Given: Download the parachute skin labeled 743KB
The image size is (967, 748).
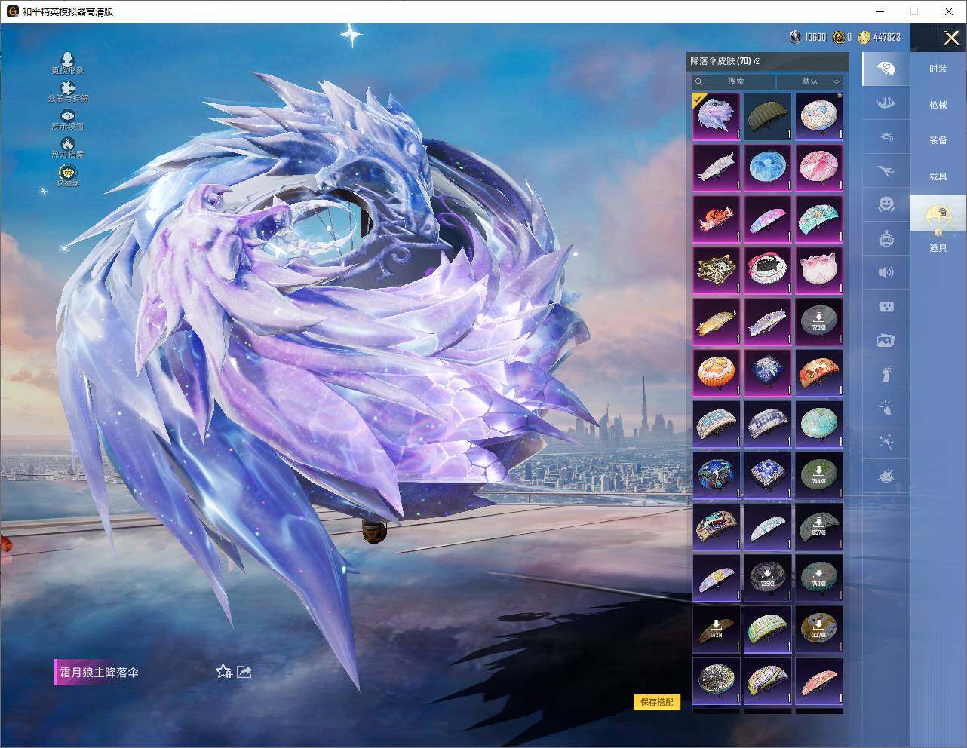Looking at the screenshot, I should pyautogui.click(x=818, y=578).
